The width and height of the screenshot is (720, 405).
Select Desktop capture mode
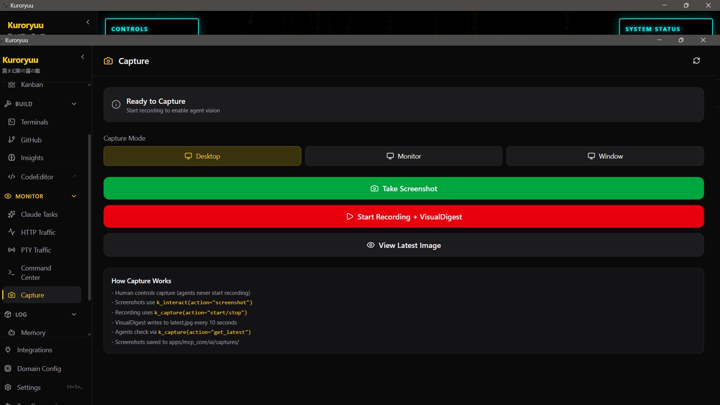click(x=202, y=156)
